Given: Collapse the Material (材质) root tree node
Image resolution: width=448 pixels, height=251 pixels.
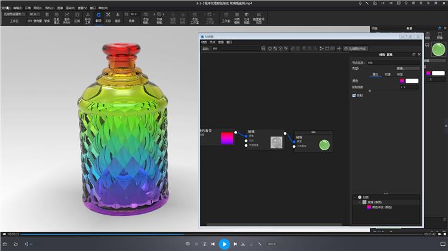Looking at the screenshot, I should 356,197.
